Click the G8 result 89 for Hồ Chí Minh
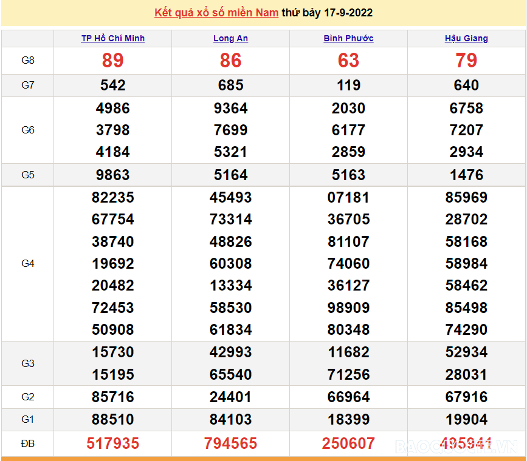Screen dimensions: 527x461 pos(113,61)
